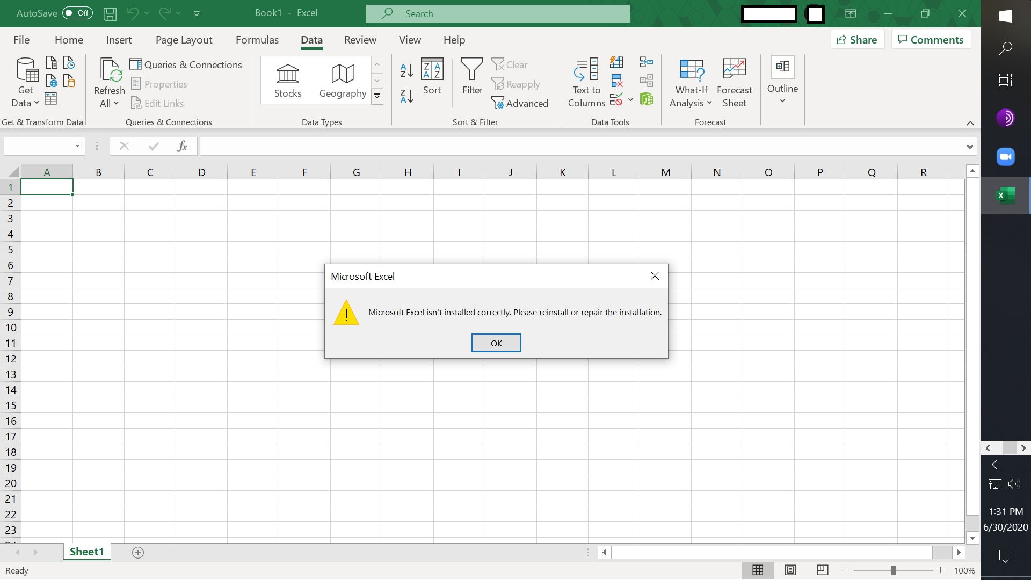Click the Insert Function fx icon
This screenshot has width=1031, height=580.
pos(182,146)
